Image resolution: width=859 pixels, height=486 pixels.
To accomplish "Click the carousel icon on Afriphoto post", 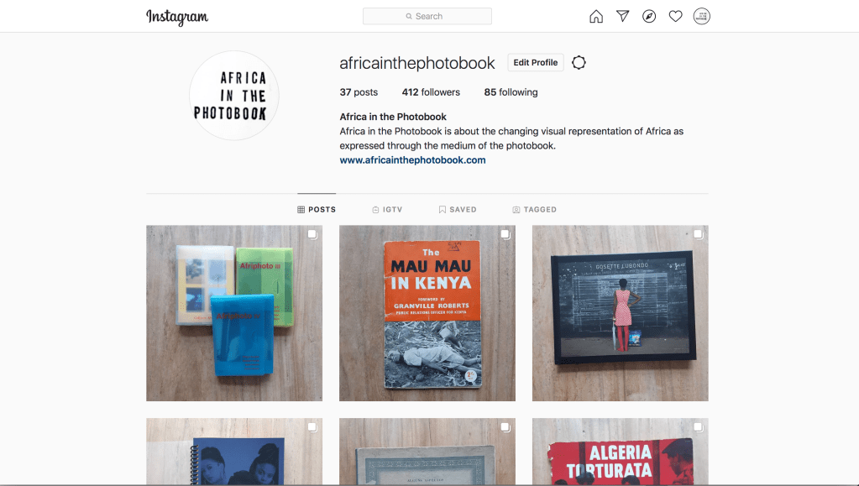I will click(312, 234).
